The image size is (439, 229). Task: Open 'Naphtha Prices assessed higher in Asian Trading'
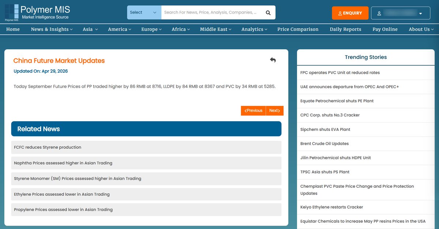click(x=146, y=163)
